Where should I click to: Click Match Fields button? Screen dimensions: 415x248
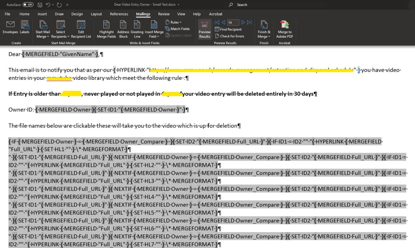click(x=178, y=29)
